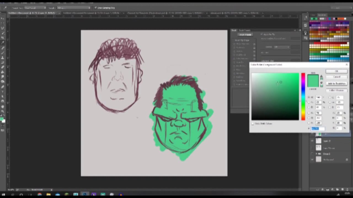
Task: Click the Windows Start button
Action: point(3,195)
